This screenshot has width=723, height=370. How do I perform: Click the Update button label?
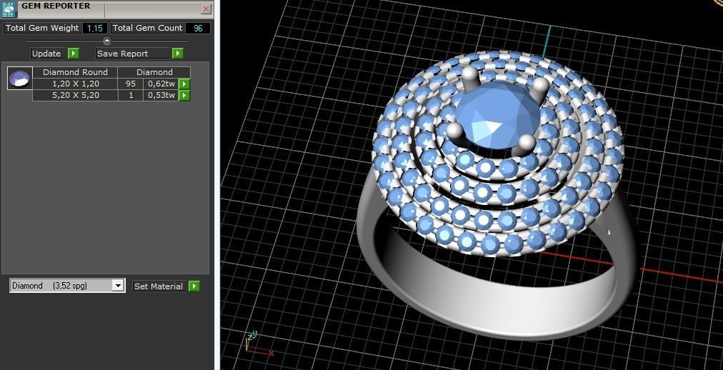(x=46, y=54)
